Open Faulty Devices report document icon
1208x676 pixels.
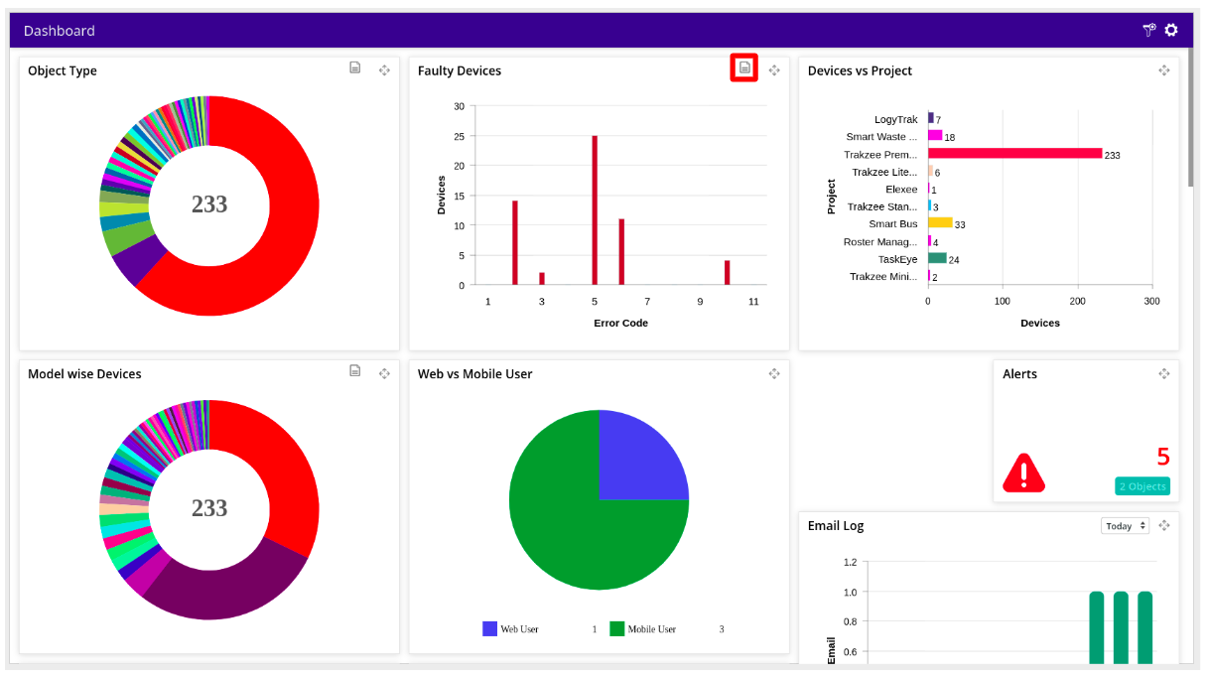click(744, 68)
